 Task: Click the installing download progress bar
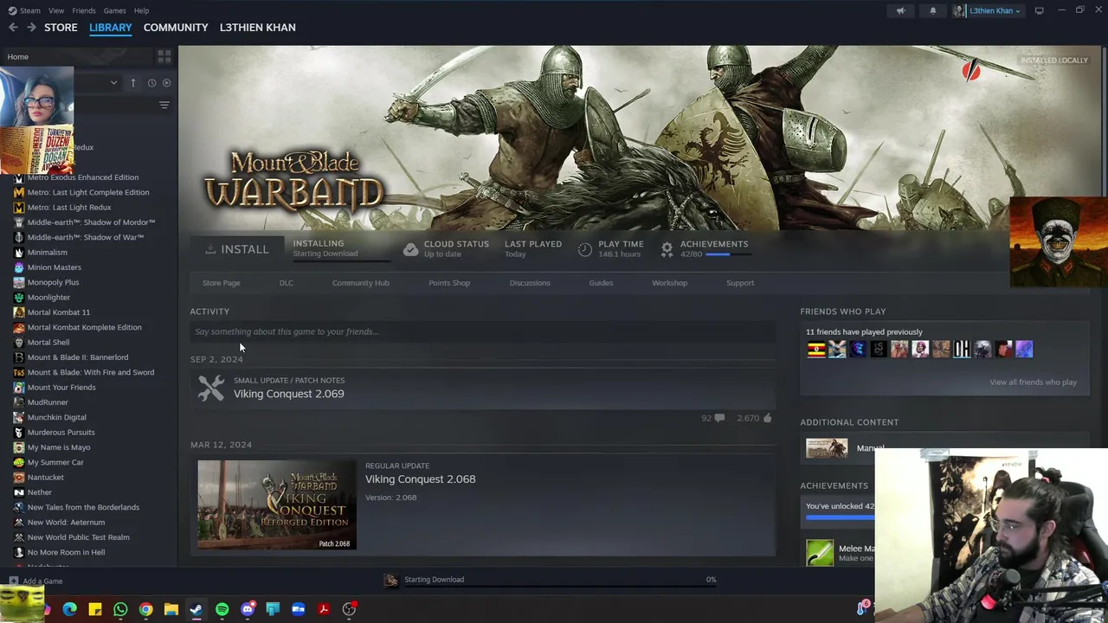coord(341,259)
